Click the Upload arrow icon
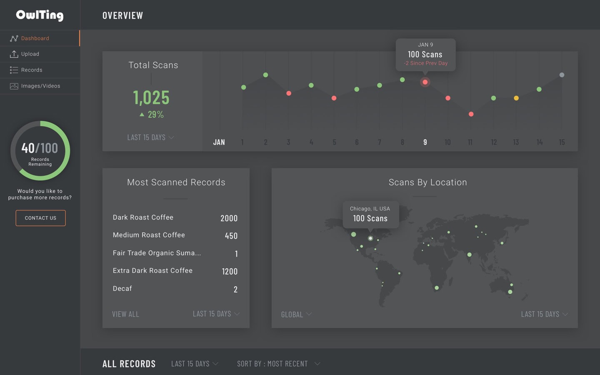600x375 pixels. click(x=14, y=54)
